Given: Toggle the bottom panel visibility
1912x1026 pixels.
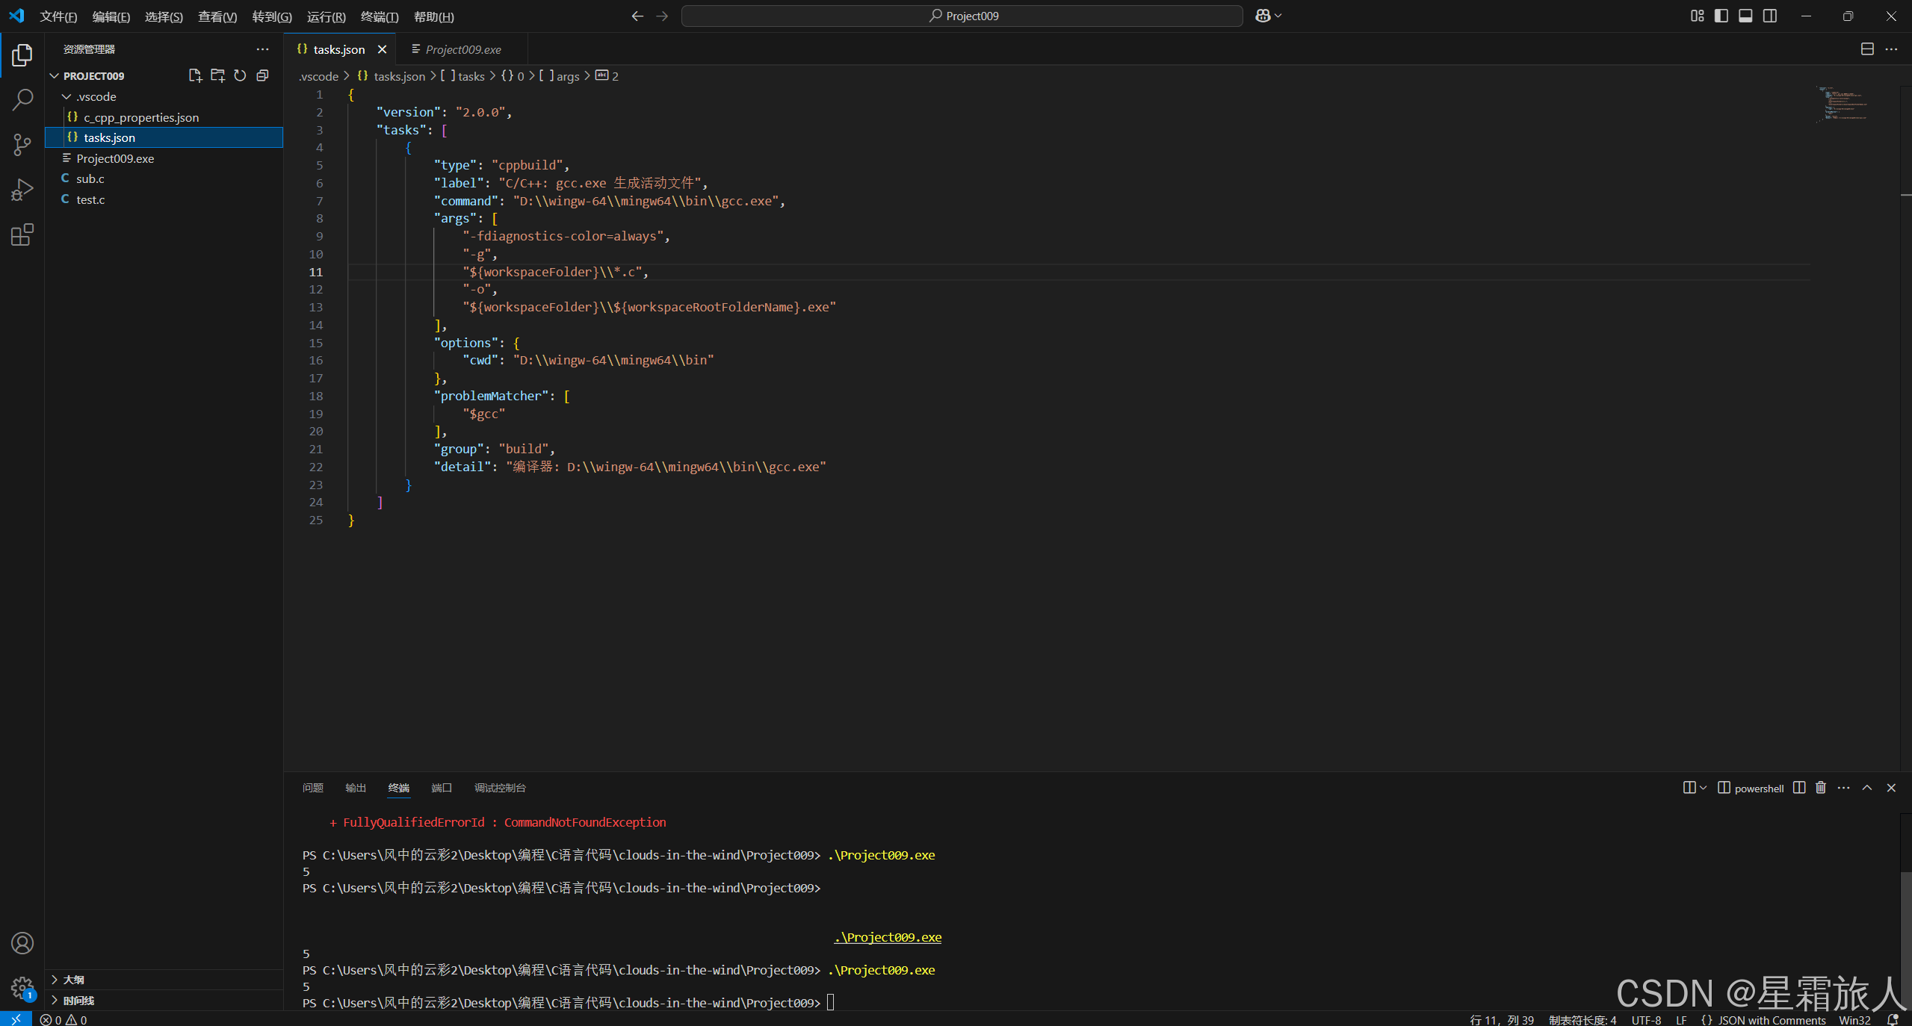Looking at the screenshot, I should (1745, 16).
